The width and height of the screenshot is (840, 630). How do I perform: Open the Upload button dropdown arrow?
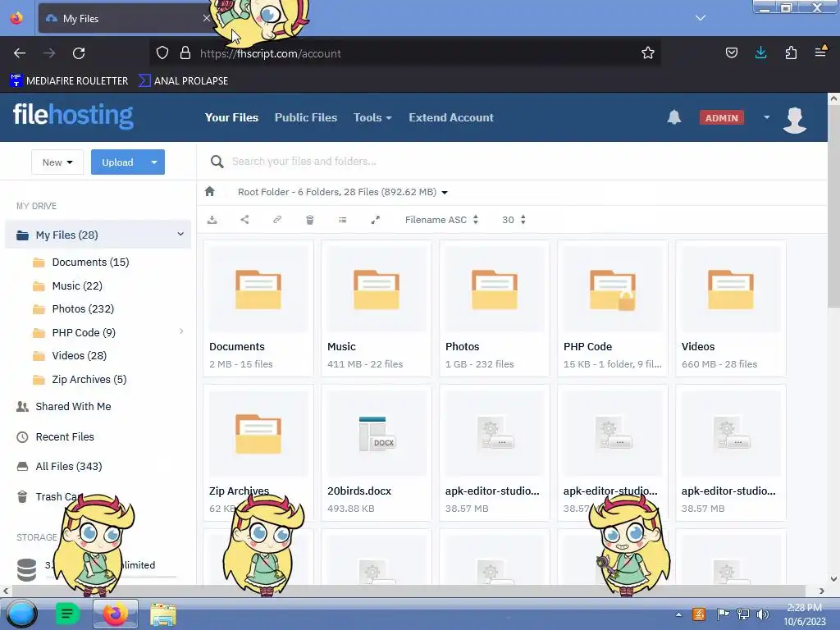(154, 162)
